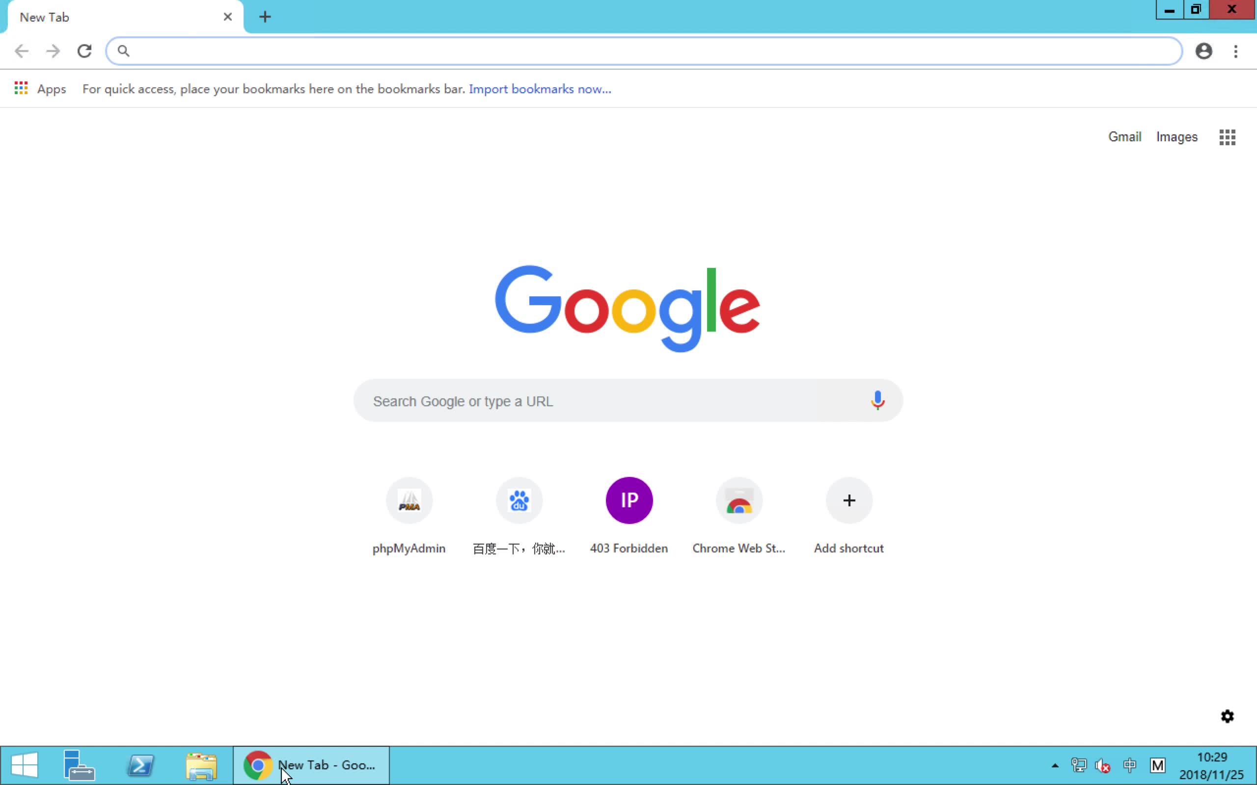
Task: Open 403 Forbidden shortcut
Action: coord(628,500)
